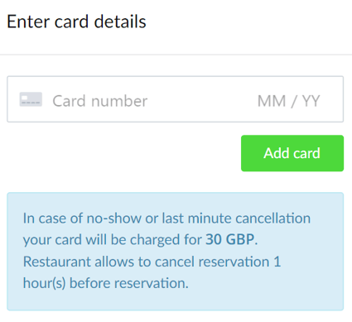Click the hour(s) before reservation text
Screen dimensions: 352x322
pos(106,283)
